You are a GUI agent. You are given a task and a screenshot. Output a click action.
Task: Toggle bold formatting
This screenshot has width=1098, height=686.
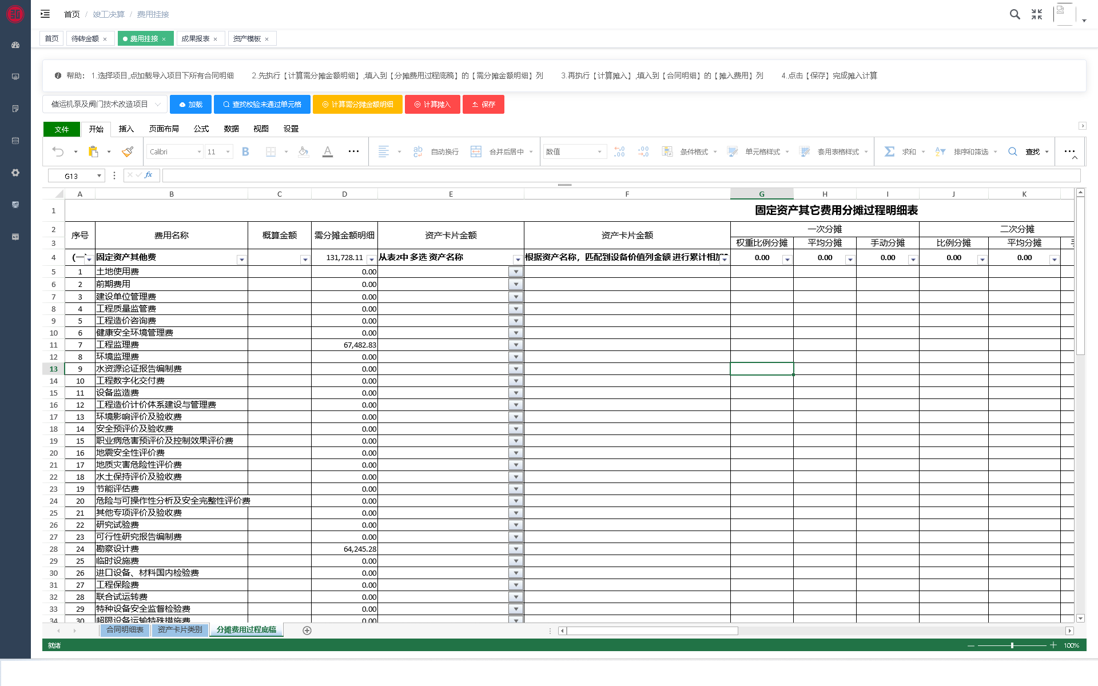click(245, 151)
